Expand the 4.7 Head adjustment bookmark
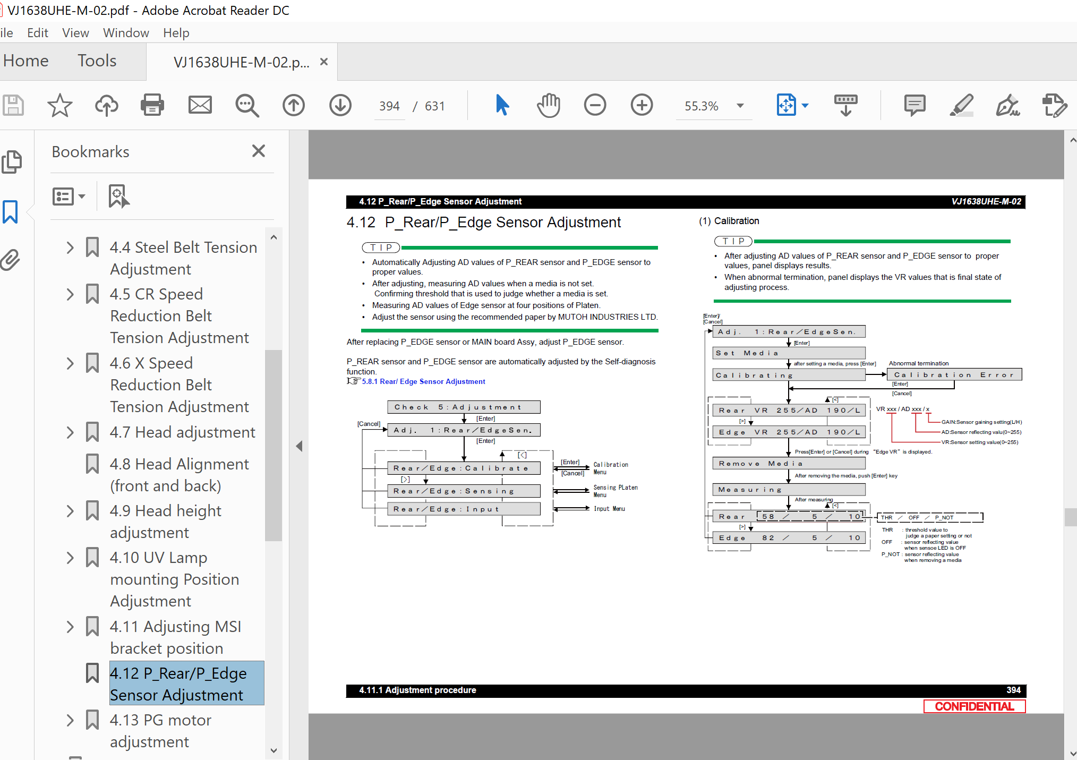The width and height of the screenshot is (1077, 760). pos(70,432)
